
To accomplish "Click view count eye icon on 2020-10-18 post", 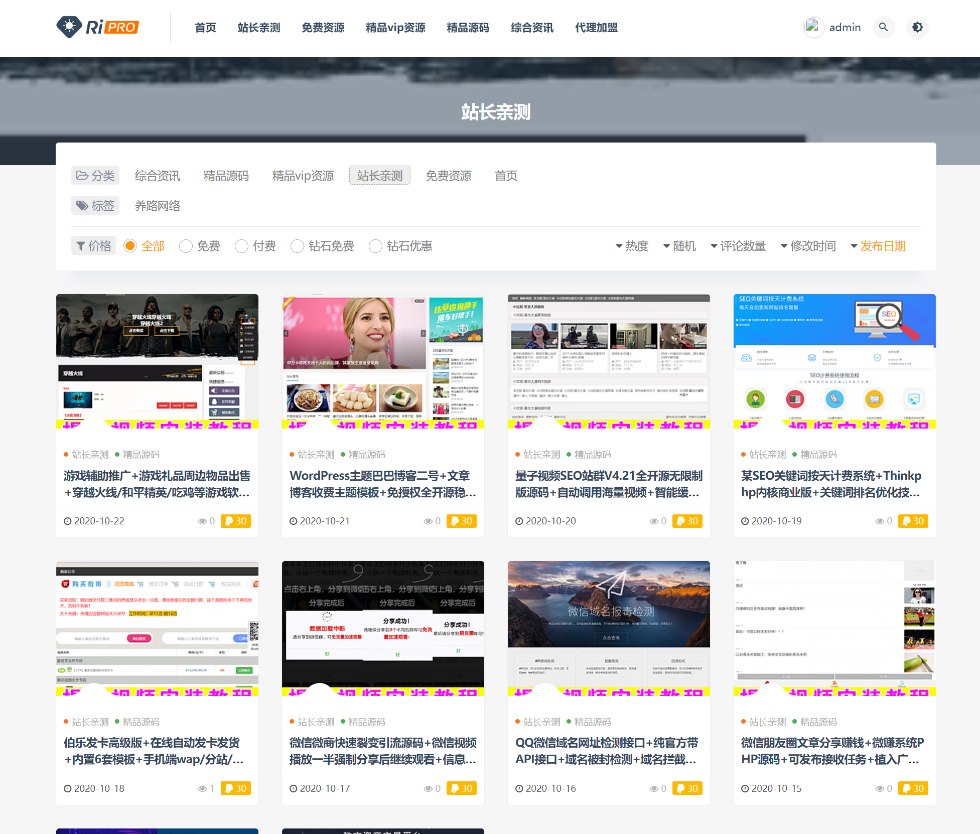I will coord(202,789).
